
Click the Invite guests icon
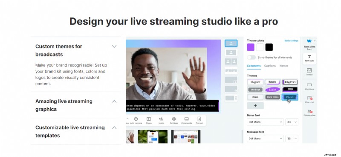click(161, 119)
